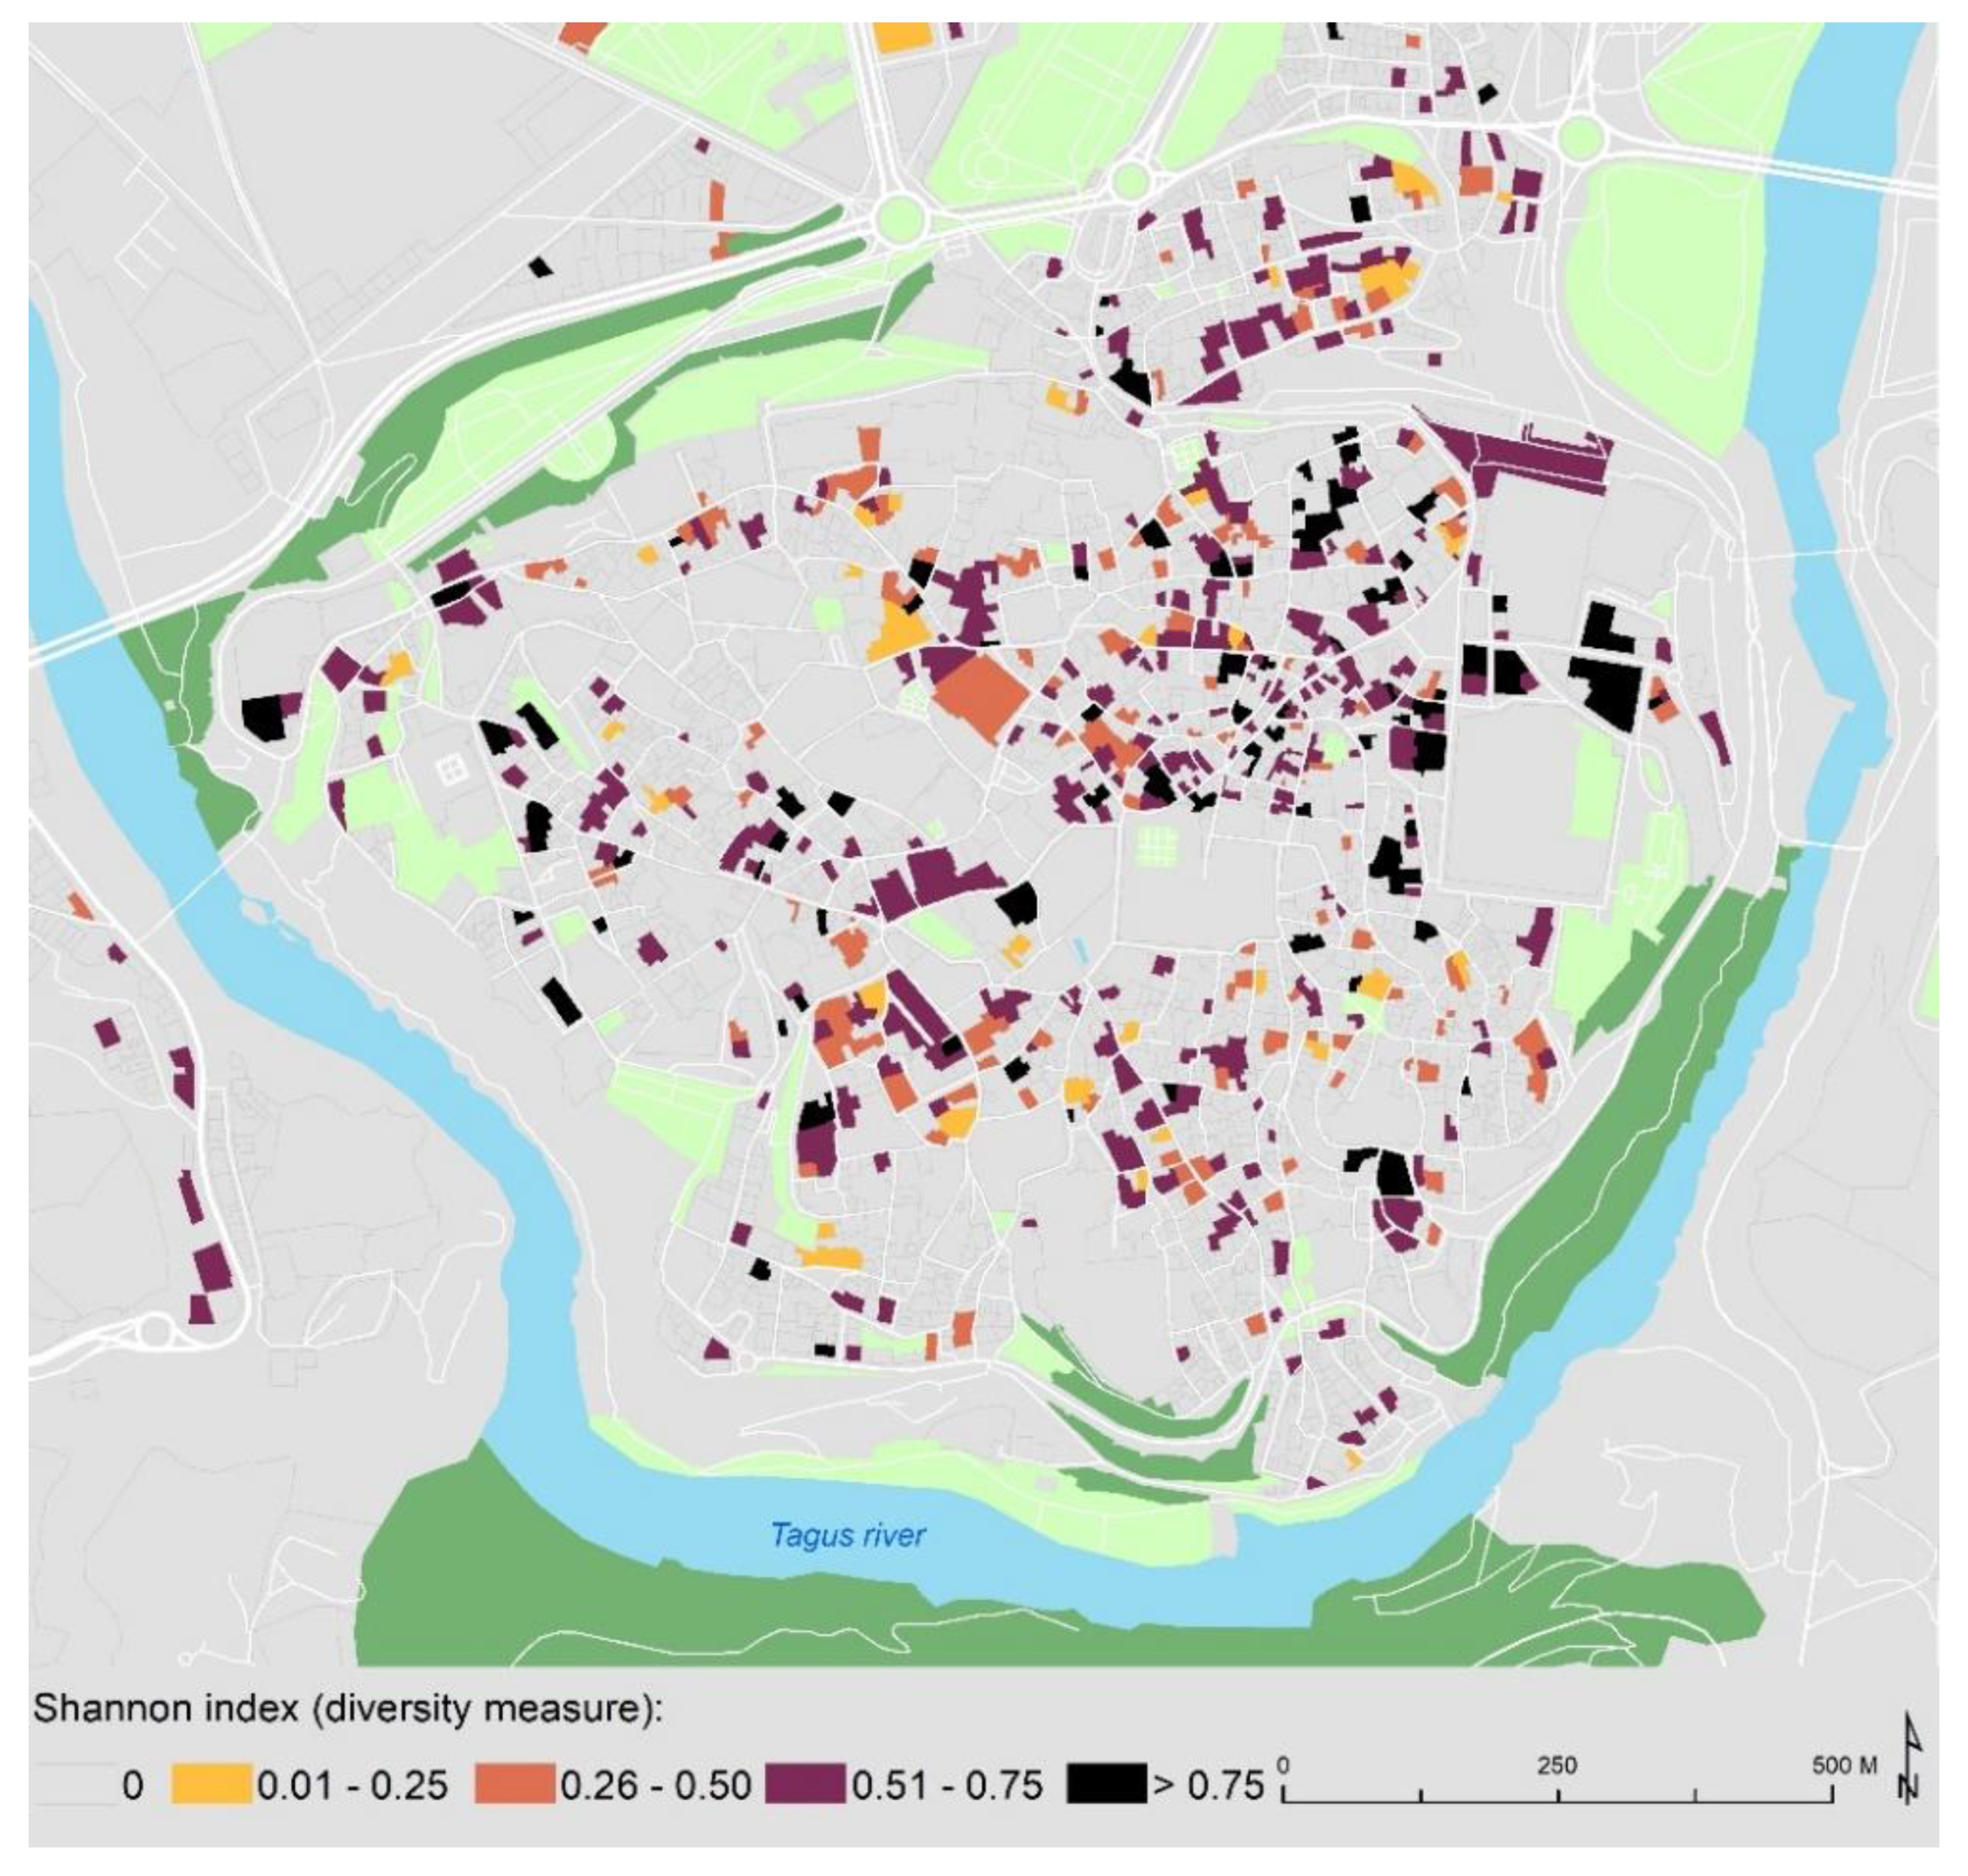Click the orange 0.26 - 0.50 legend swatch
Image resolution: width=1968 pixels, height=1876 pixels.
pos(514,1784)
